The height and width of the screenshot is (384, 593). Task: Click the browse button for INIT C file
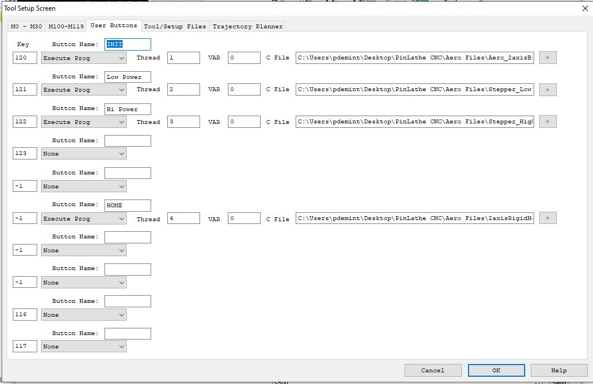tap(547, 57)
